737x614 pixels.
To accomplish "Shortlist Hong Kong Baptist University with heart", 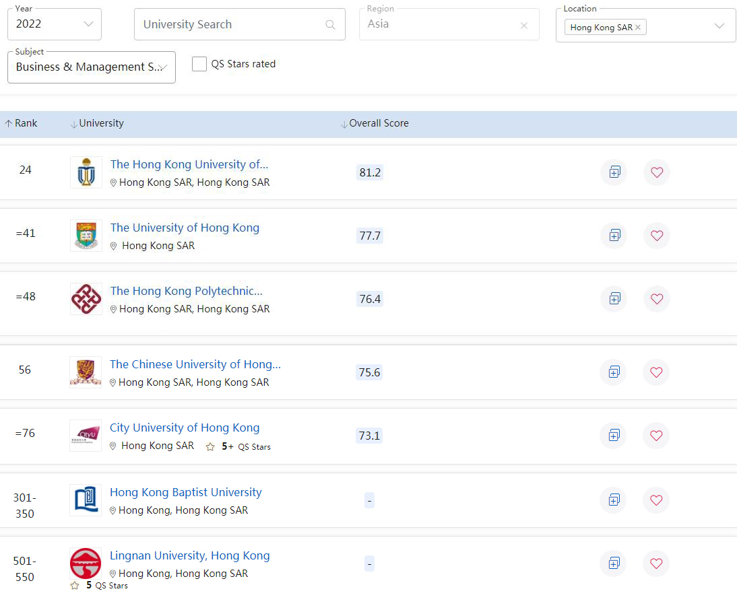I will [656, 500].
